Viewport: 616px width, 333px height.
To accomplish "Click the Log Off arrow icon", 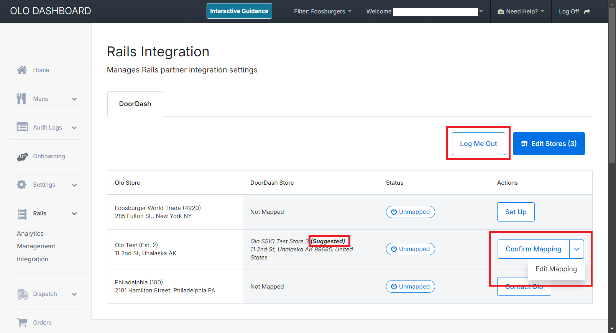I will pos(587,11).
